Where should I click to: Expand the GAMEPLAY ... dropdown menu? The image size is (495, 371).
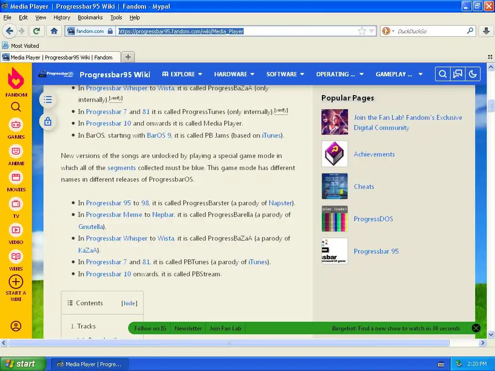[x=399, y=74]
